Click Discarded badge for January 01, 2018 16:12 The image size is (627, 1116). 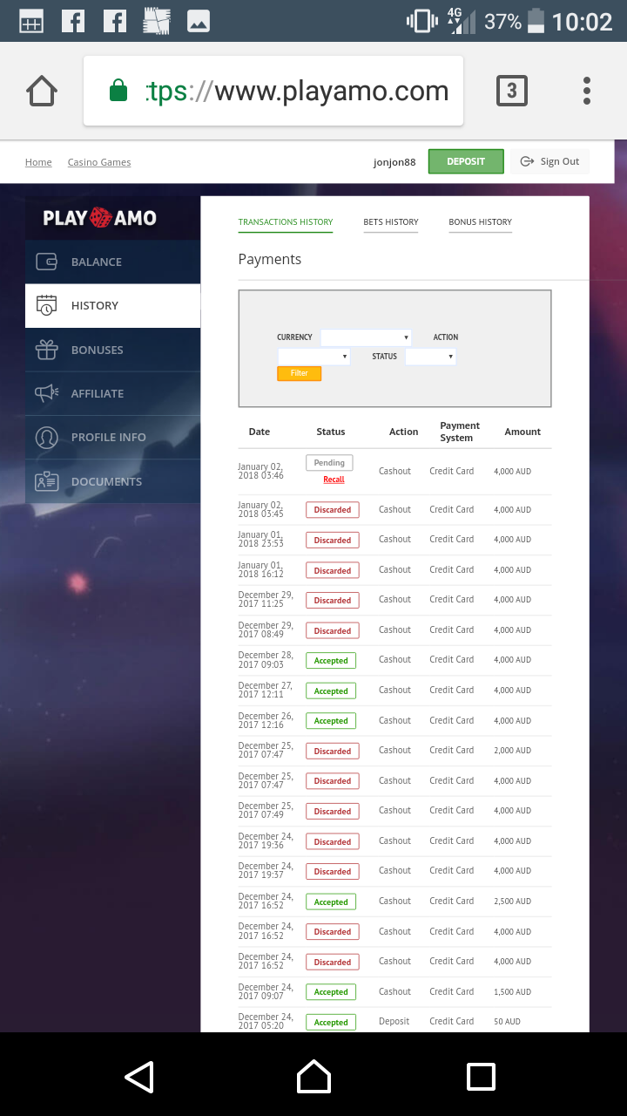click(x=333, y=571)
